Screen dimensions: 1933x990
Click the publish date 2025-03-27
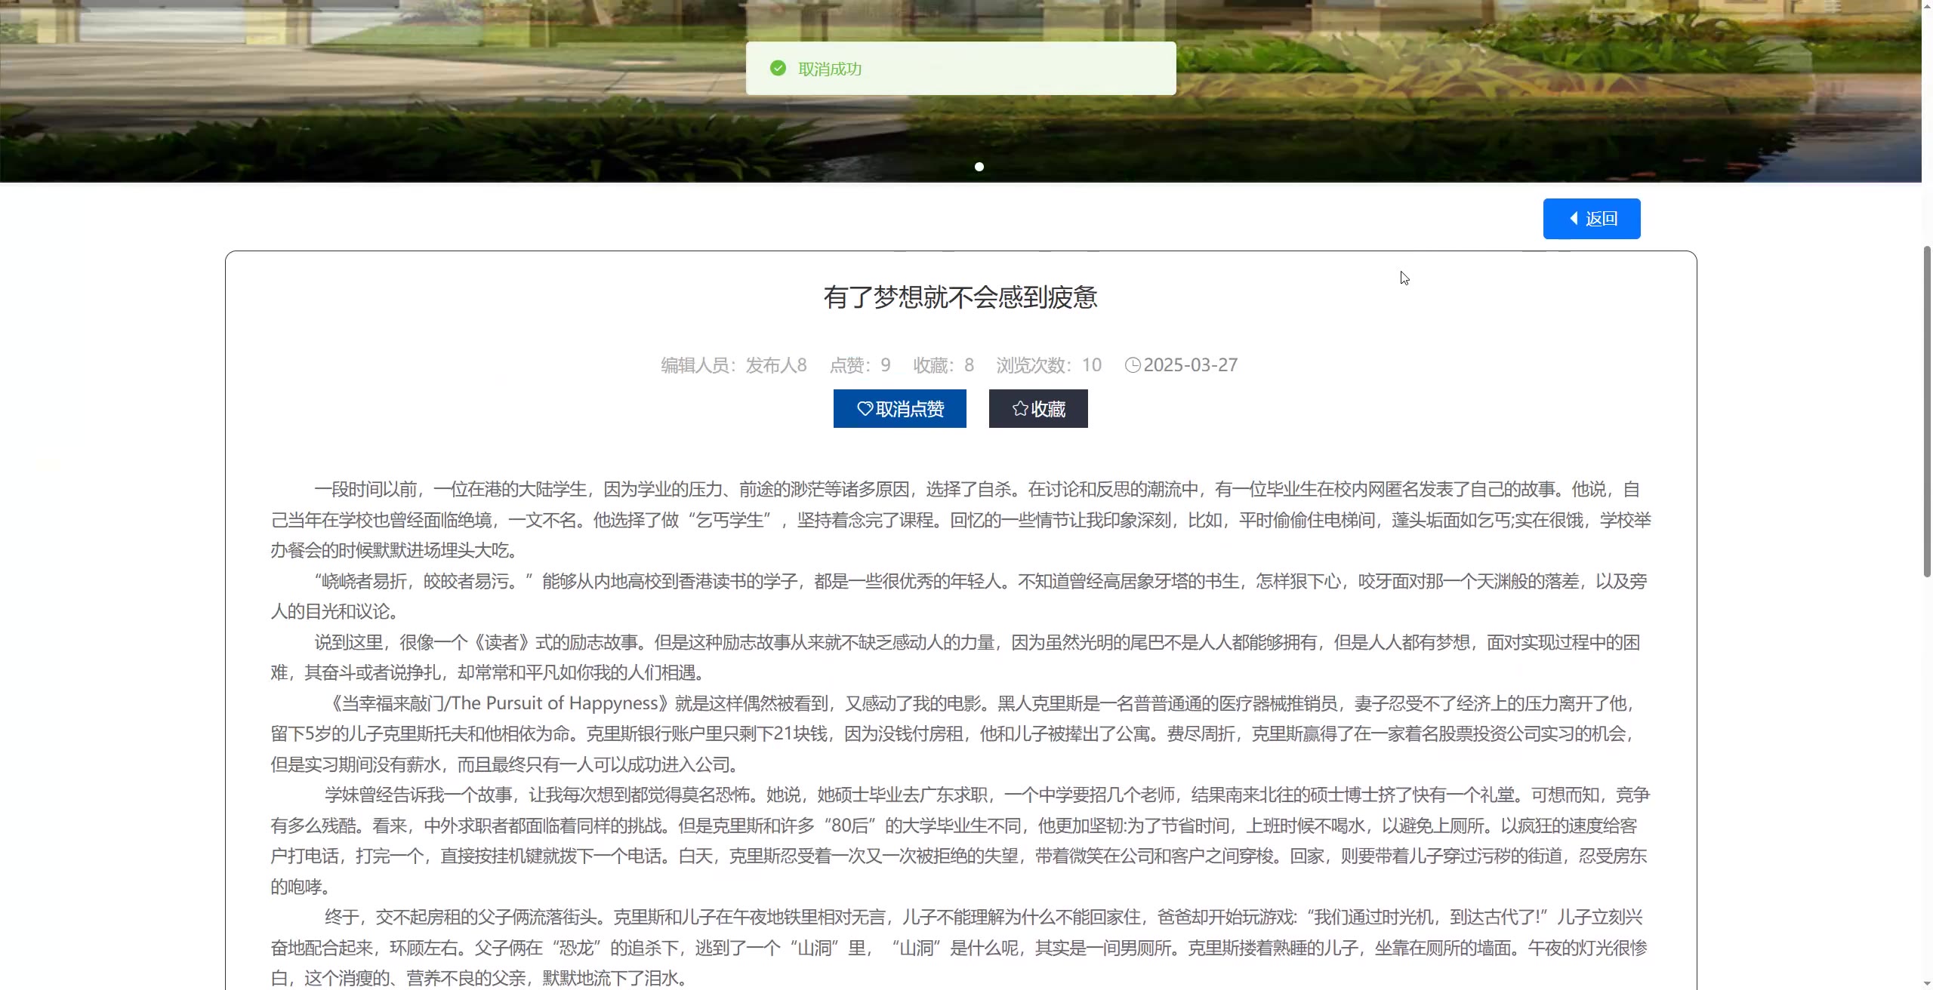(1191, 365)
